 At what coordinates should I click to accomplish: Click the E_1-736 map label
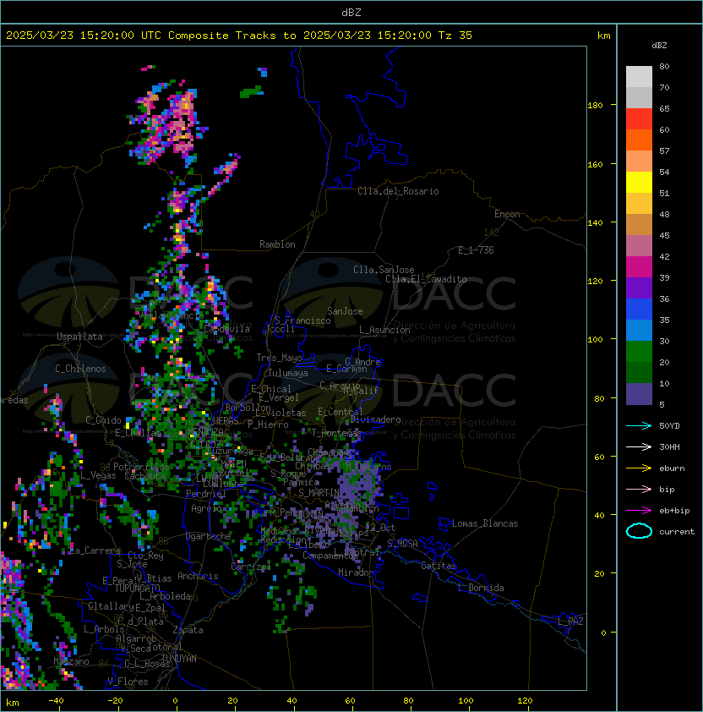[476, 250]
